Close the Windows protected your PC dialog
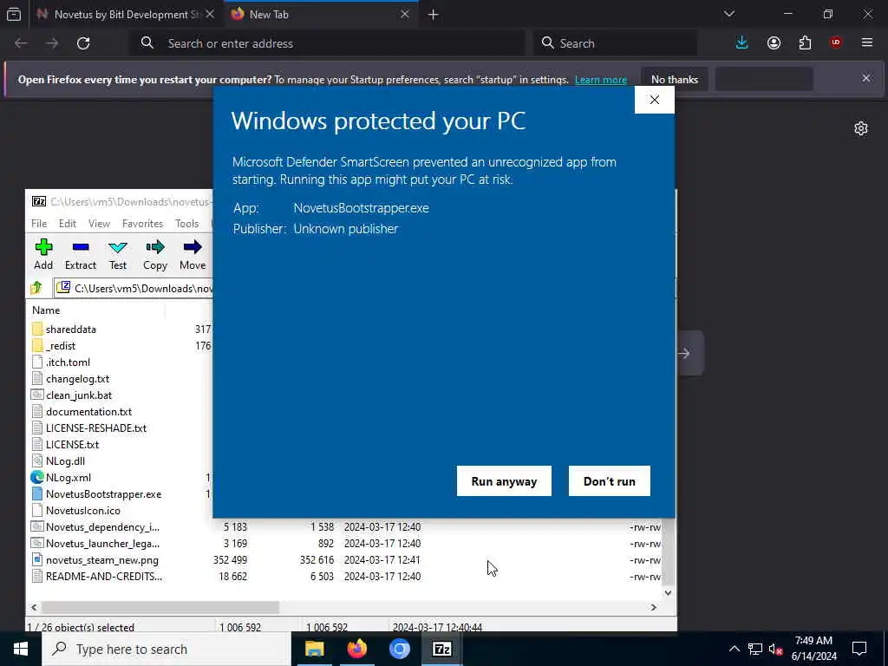Viewport: 888px width, 666px height. tap(654, 100)
